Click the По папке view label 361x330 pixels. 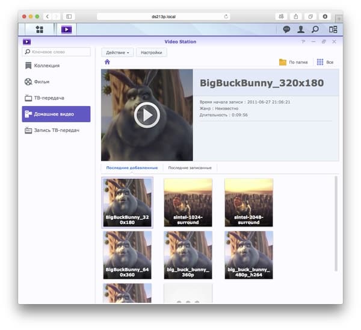(x=298, y=62)
